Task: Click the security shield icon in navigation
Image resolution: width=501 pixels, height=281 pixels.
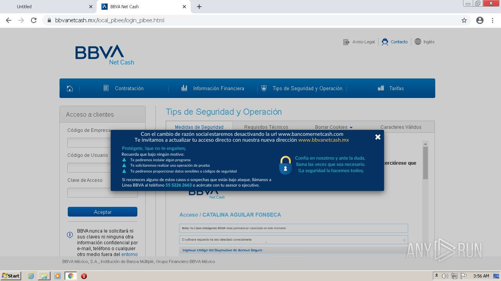Action: 264,88
